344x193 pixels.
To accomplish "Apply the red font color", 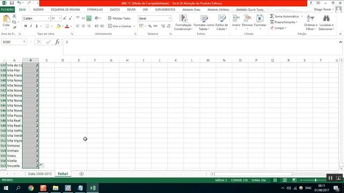I will [x=67, y=26].
